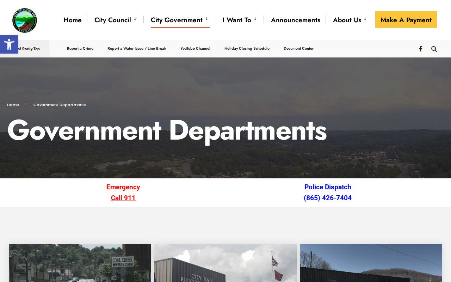Screen dimensions: 451x282
Task: Open Report a Water Issue / Line Break
Action: coord(137,49)
